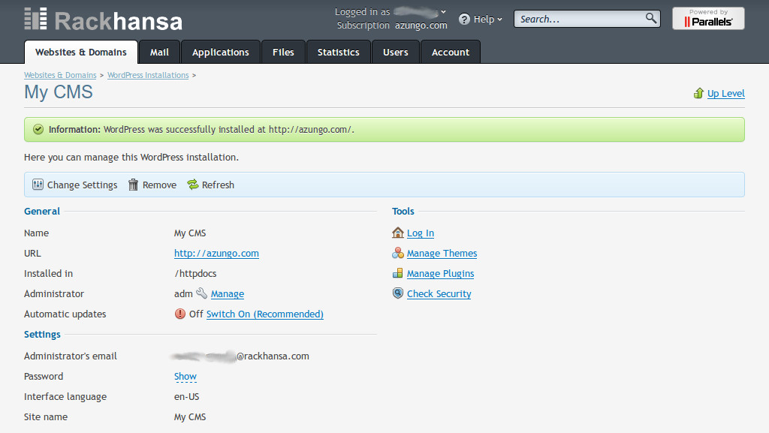Click the administrator name adm
This screenshot has height=433, width=769.
pos(183,294)
